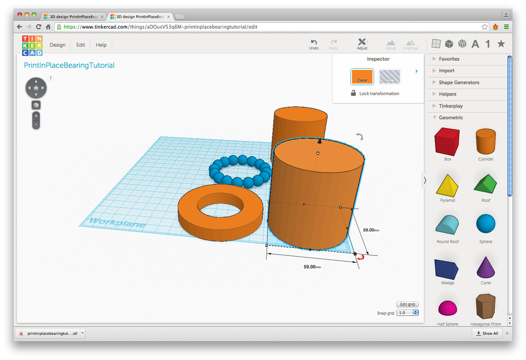Select the blue ring of spheres
Viewport: 526px width, 360px height.
240,171
